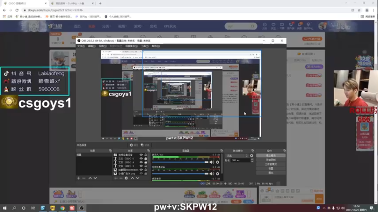
Task: Open source properties gear under Sources list
Action: (x=126, y=178)
